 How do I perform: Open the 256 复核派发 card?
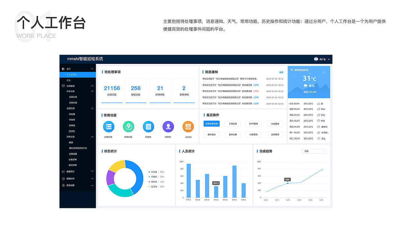[x=136, y=91]
